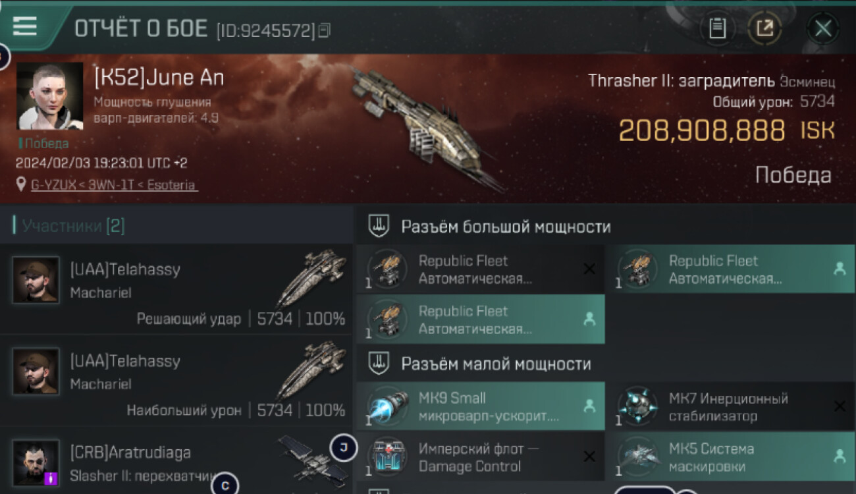Screen dimensions: 856x494
Task: Select the Участники participants header
Action: (x=72, y=226)
